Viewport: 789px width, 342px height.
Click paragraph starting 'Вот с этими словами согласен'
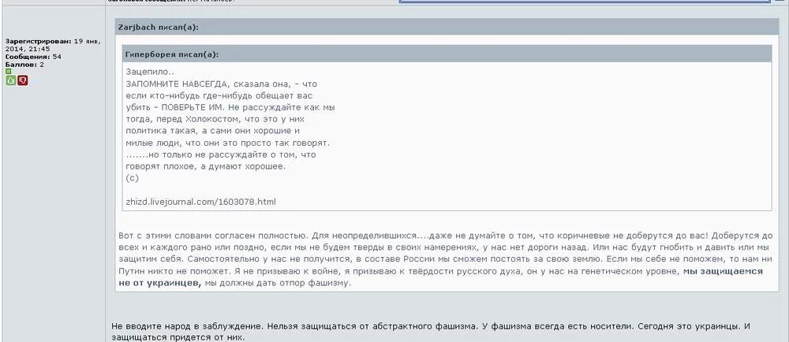(x=444, y=259)
